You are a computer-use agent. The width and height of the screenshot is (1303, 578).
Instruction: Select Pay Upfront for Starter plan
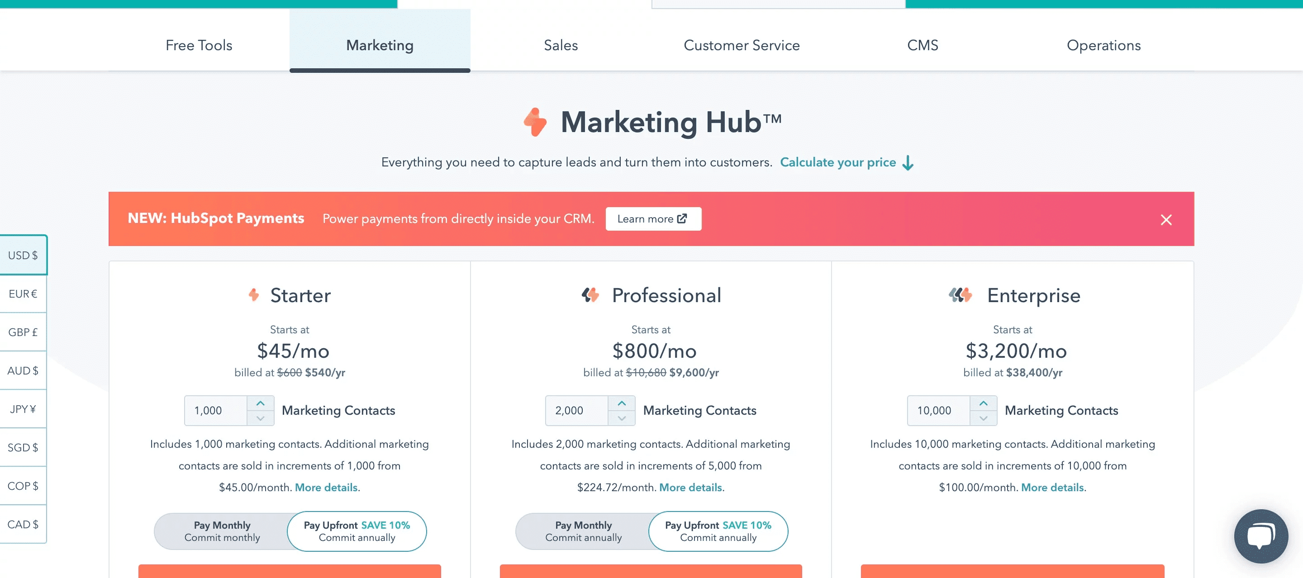click(x=357, y=531)
